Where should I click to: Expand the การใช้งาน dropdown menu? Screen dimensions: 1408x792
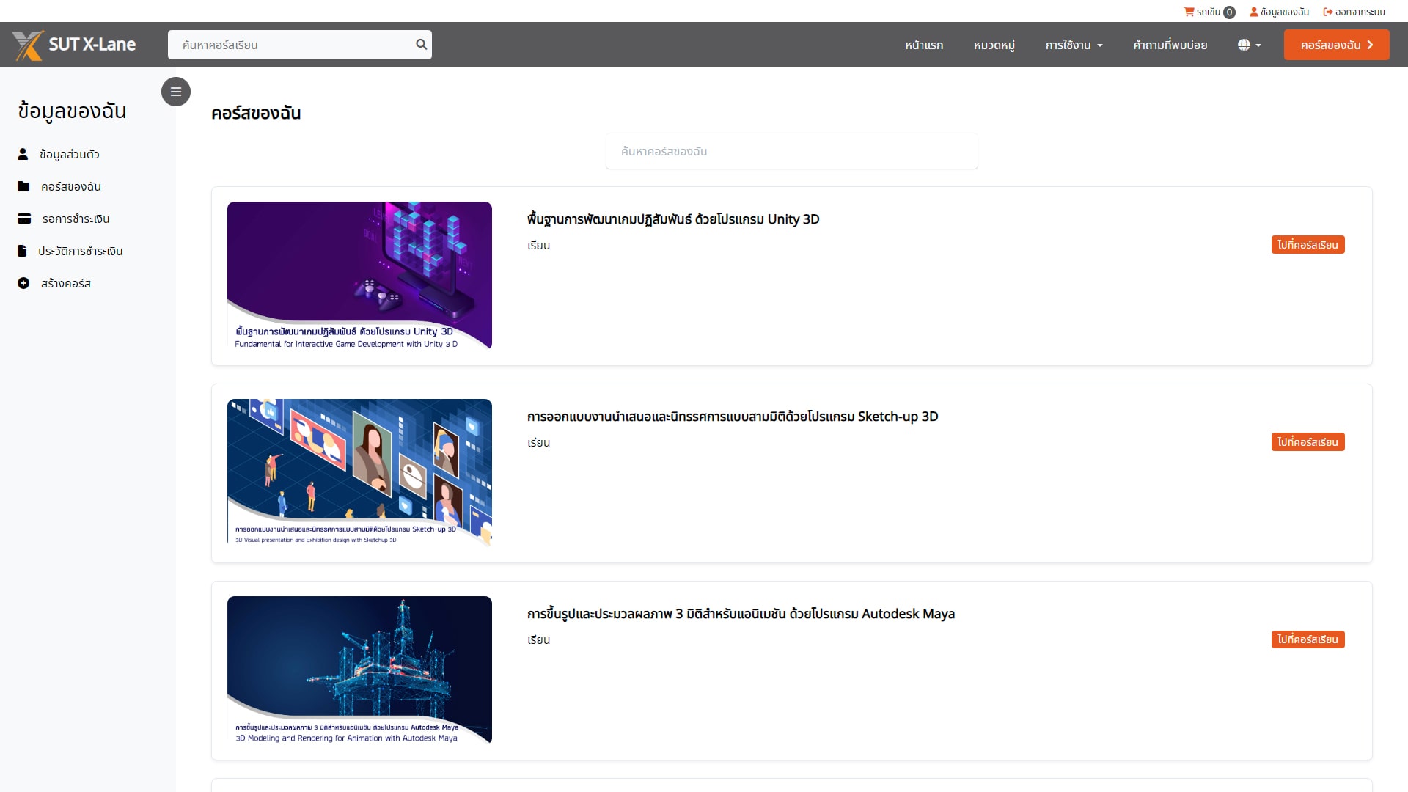[x=1074, y=45]
